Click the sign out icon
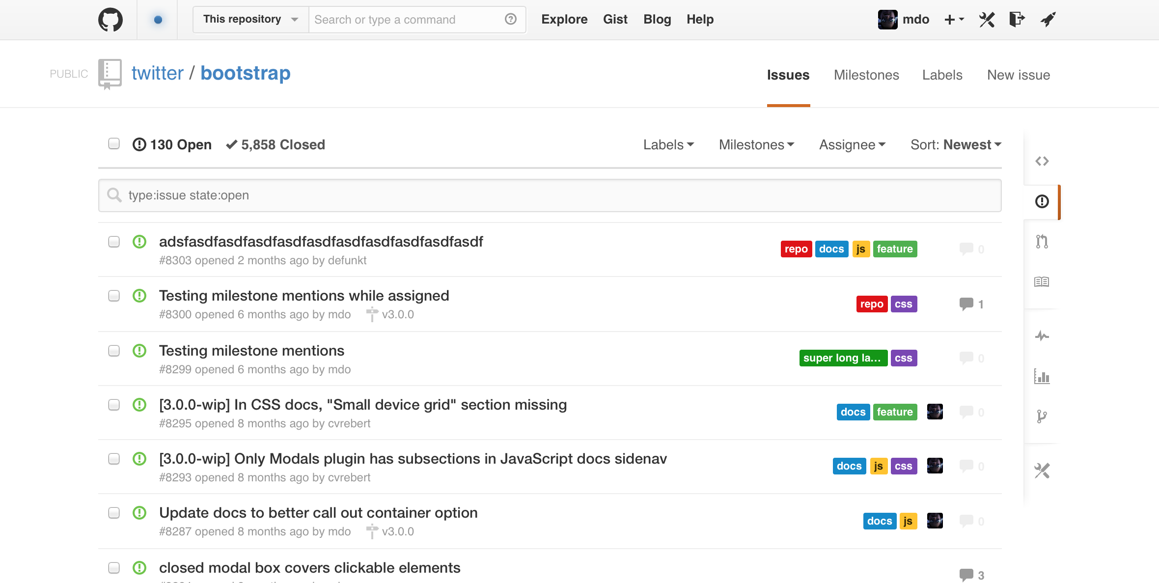1159x583 pixels. pyautogui.click(x=1017, y=19)
